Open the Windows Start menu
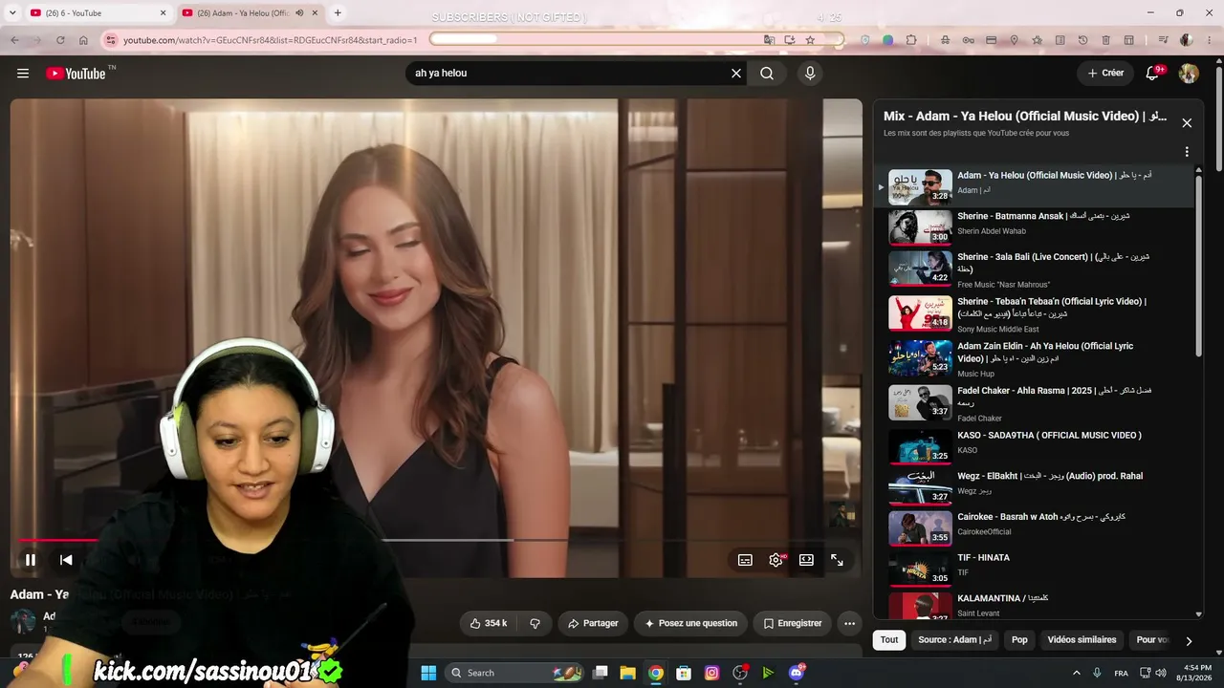 click(x=428, y=673)
